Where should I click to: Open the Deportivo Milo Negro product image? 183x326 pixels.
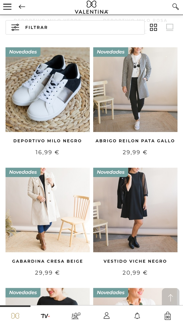48,90
